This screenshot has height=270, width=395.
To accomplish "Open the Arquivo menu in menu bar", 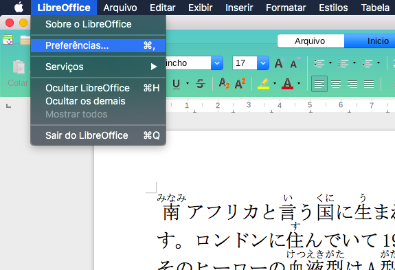I will 120,8.
